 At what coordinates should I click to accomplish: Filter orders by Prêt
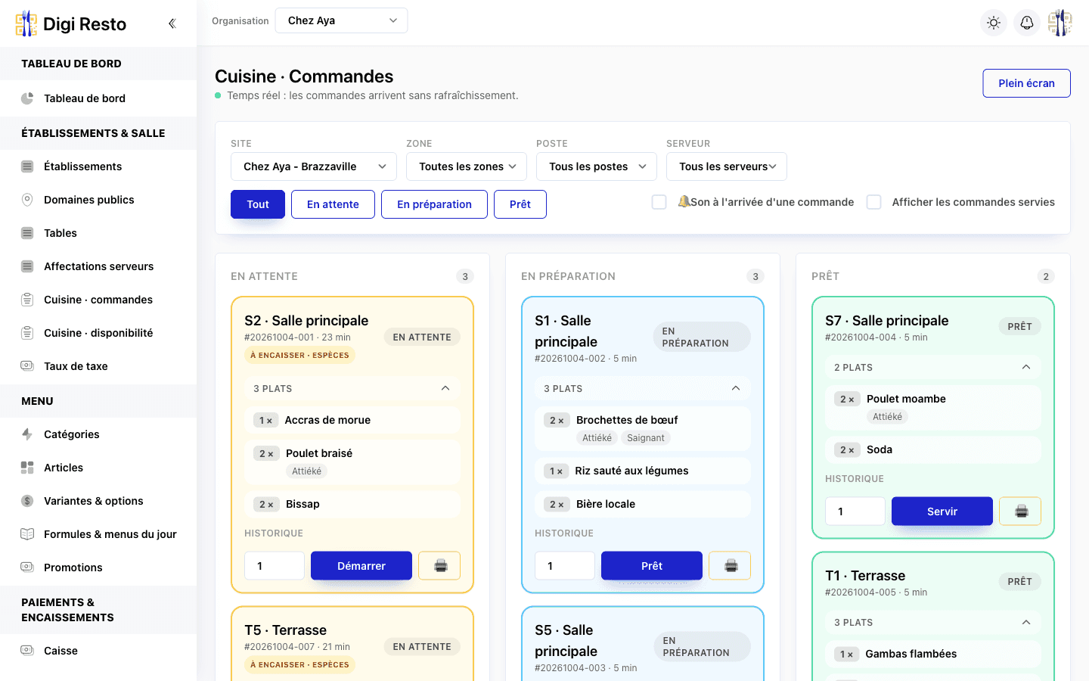(520, 204)
